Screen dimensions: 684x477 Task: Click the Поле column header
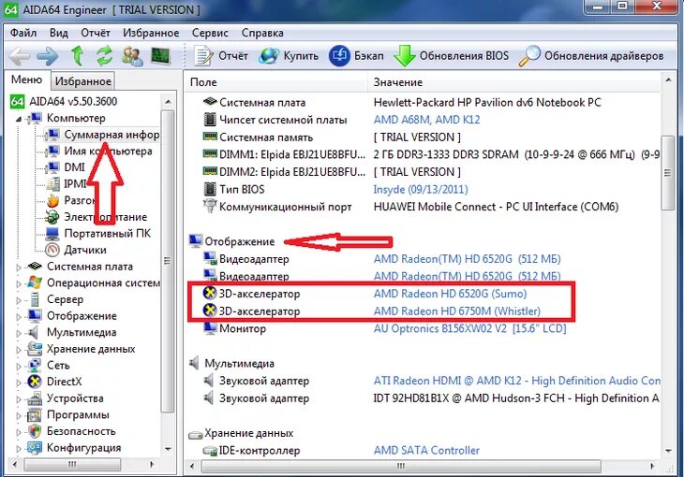coord(276,82)
